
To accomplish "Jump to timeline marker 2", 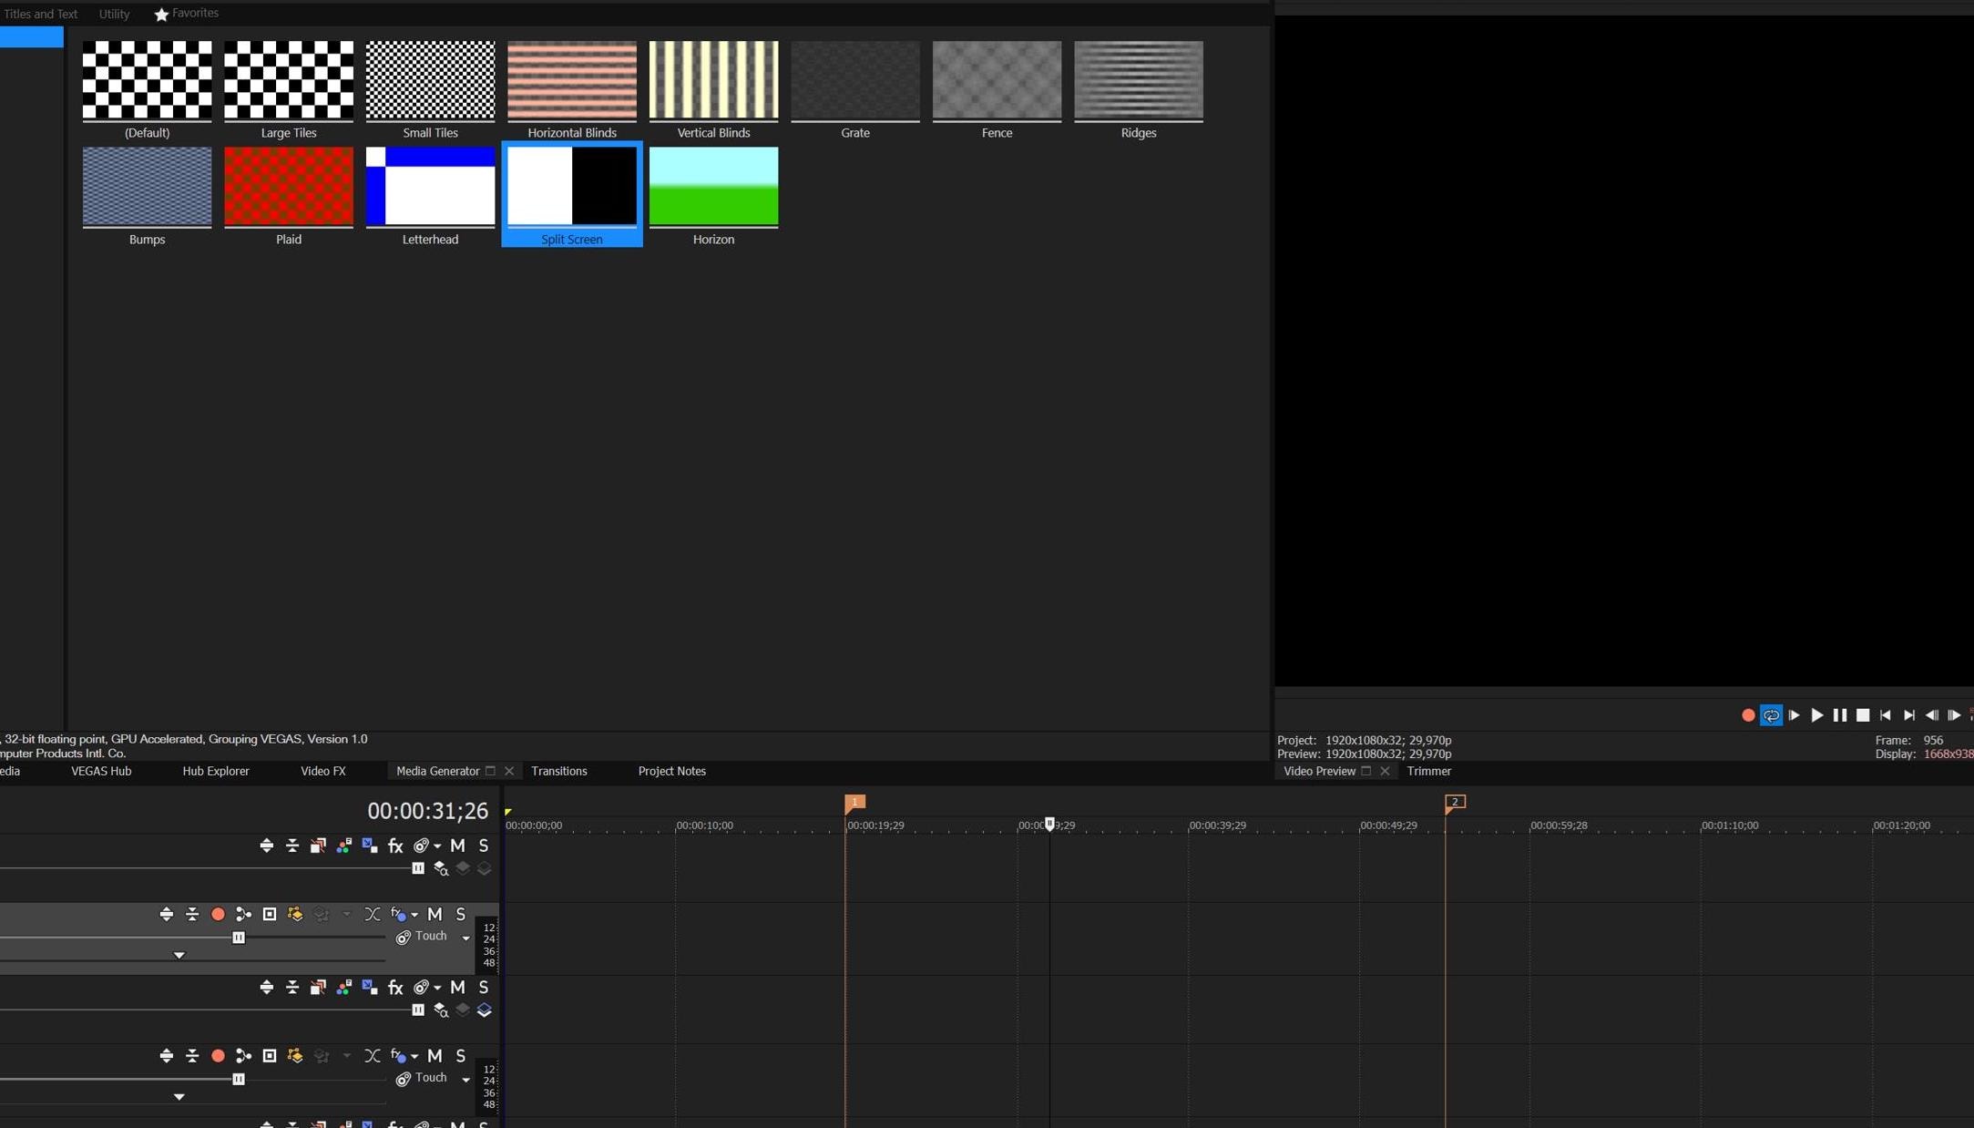I will pyautogui.click(x=1455, y=802).
